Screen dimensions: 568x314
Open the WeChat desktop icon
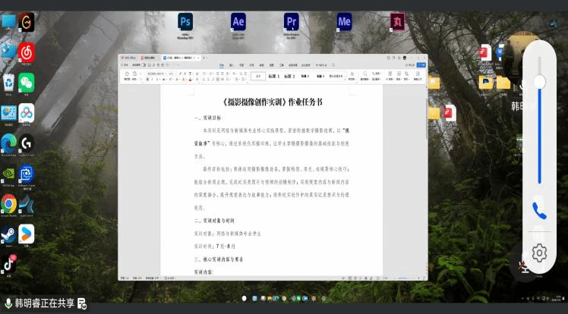point(27,83)
